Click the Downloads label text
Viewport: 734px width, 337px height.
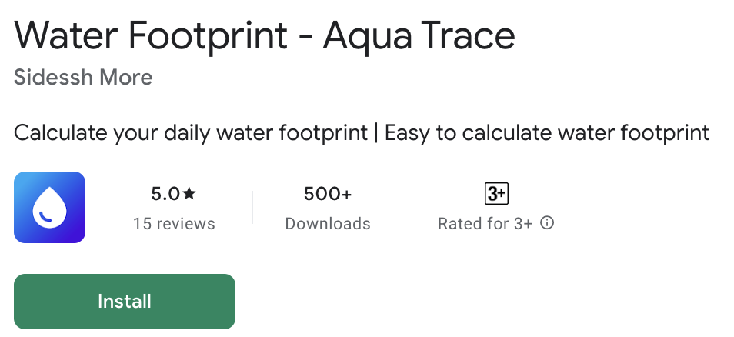328,224
